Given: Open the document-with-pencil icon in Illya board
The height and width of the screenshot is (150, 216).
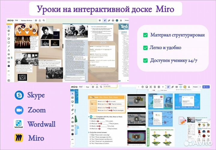Looking at the screenshot, I should point(182,120).
